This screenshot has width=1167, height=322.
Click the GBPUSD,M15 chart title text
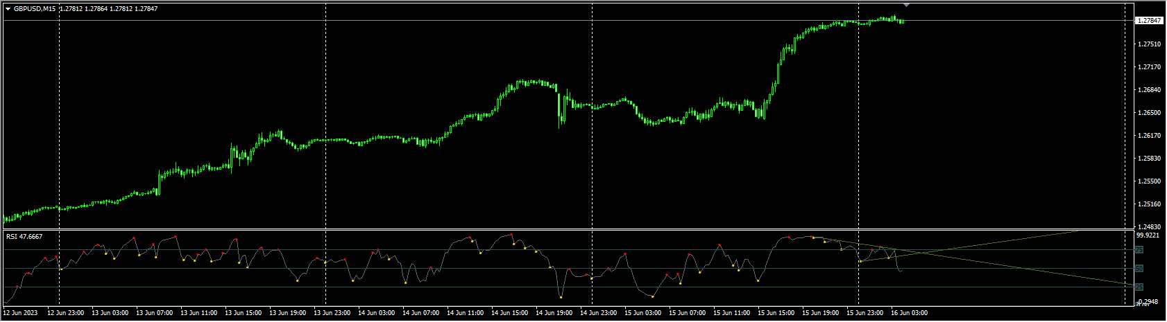coord(35,9)
